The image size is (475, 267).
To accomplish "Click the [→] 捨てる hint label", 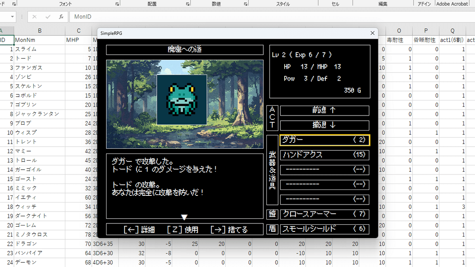I will (x=229, y=229).
